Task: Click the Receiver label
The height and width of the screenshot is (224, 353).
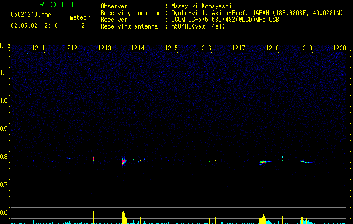Action: 114,20
